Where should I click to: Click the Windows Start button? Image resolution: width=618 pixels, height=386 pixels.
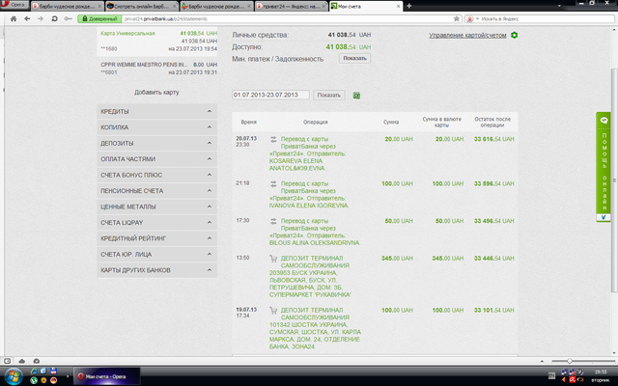[x=12, y=376]
